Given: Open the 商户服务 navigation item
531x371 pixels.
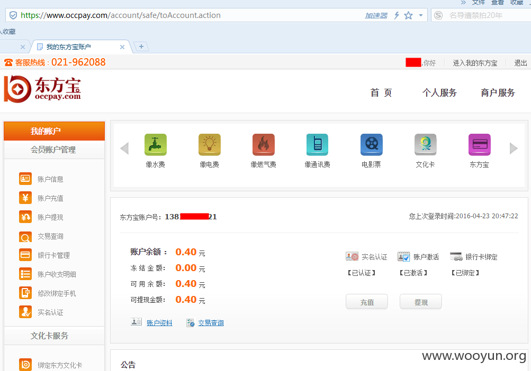Looking at the screenshot, I should (498, 92).
